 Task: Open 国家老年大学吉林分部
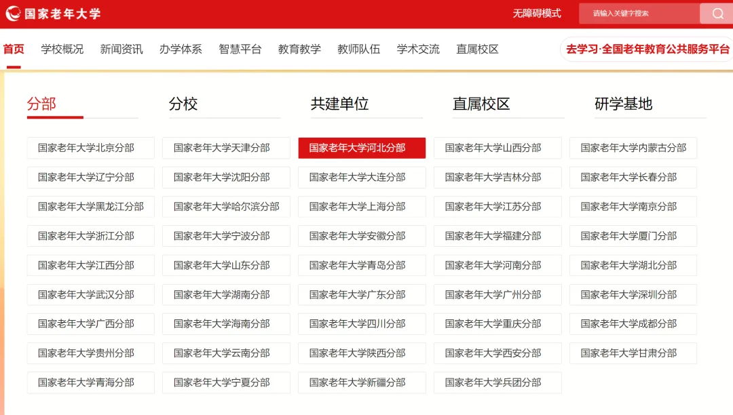coord(498,178)
